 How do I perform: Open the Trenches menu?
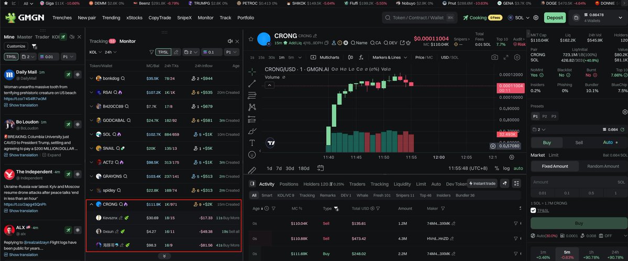[62, 18]
